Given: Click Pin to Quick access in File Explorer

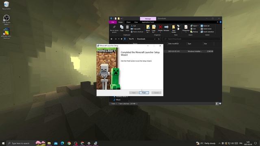Looking at the screenshot, I should pos(114,29).
